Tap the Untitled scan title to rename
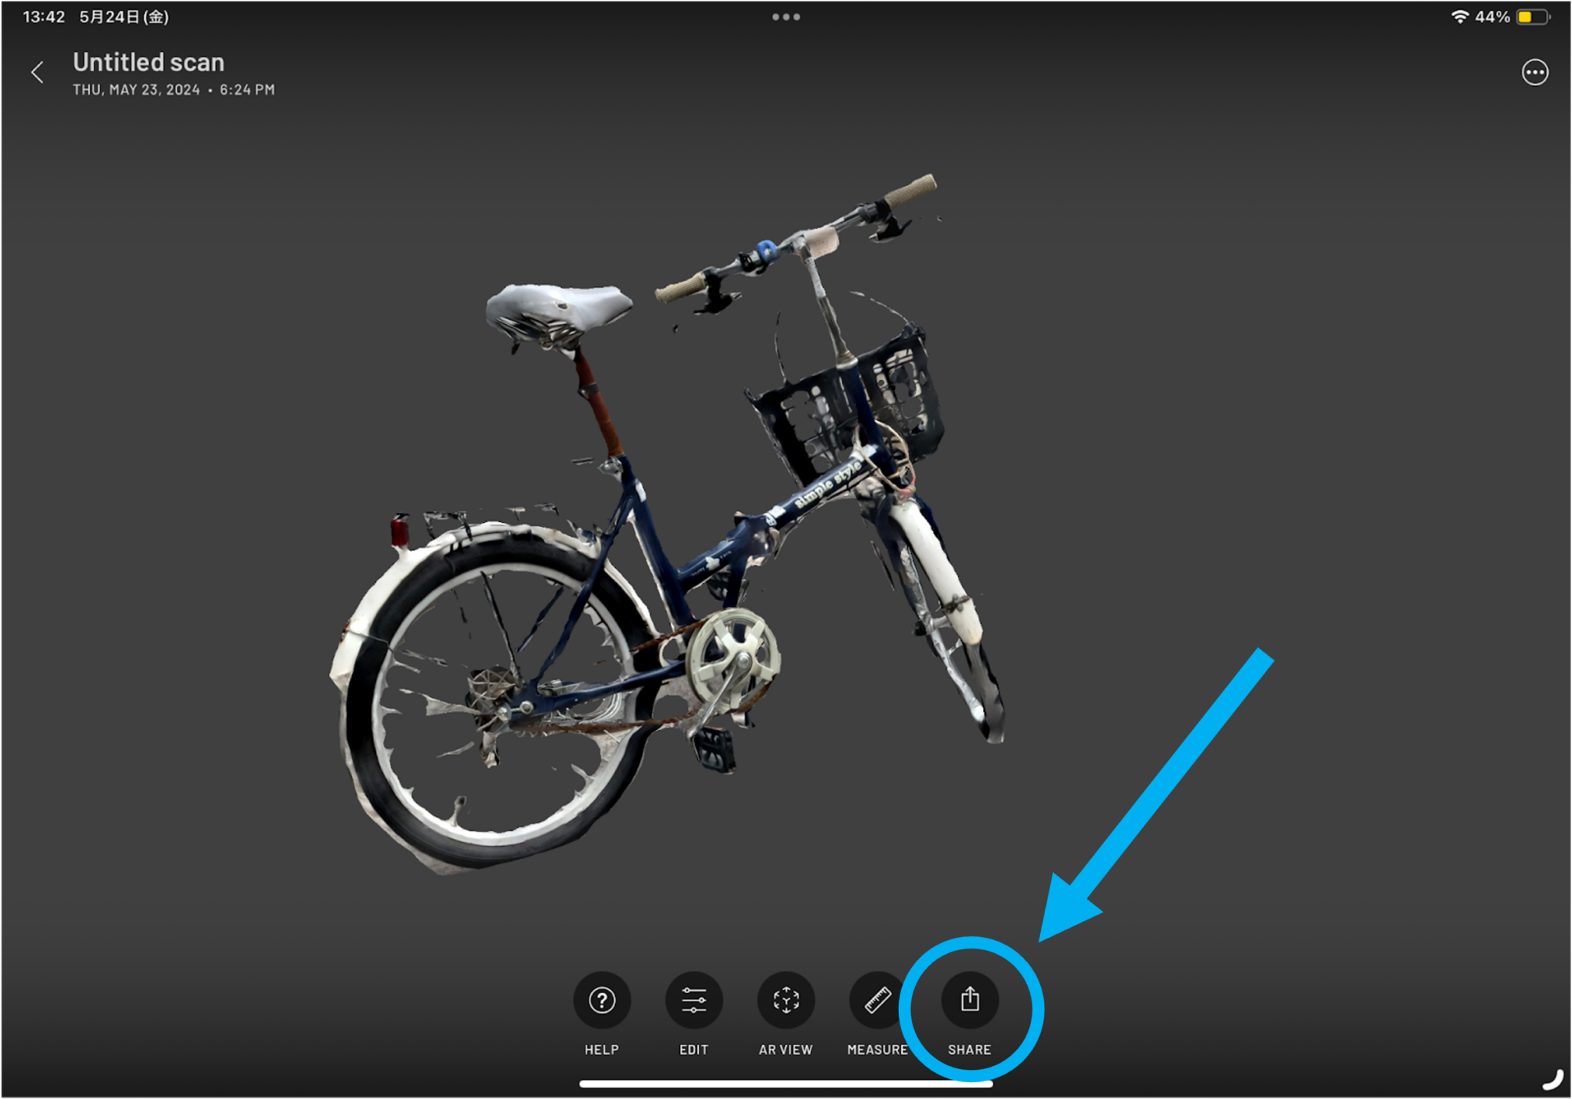The image size is (1572, 1099). (x=147, y=61)
